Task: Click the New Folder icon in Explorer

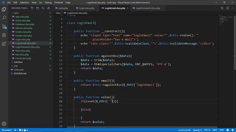Action: coord(38,8)
